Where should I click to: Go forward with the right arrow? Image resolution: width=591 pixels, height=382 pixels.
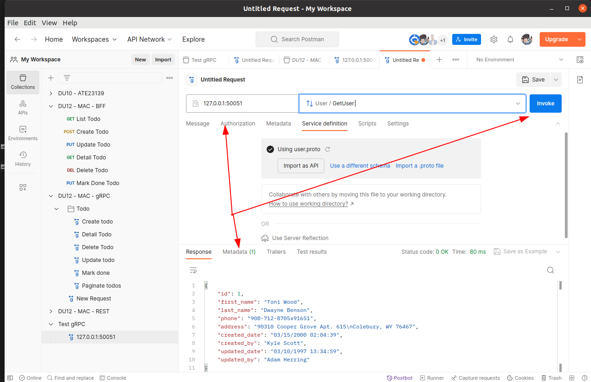tap(33, 39)
